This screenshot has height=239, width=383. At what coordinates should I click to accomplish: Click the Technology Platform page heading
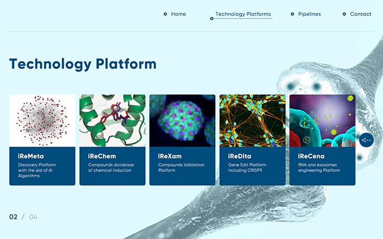(83, 64)
